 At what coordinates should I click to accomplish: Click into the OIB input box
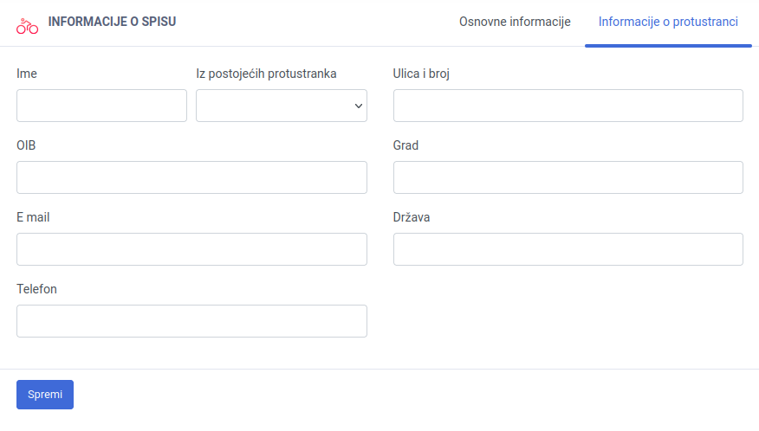click(x=191, y=177)
